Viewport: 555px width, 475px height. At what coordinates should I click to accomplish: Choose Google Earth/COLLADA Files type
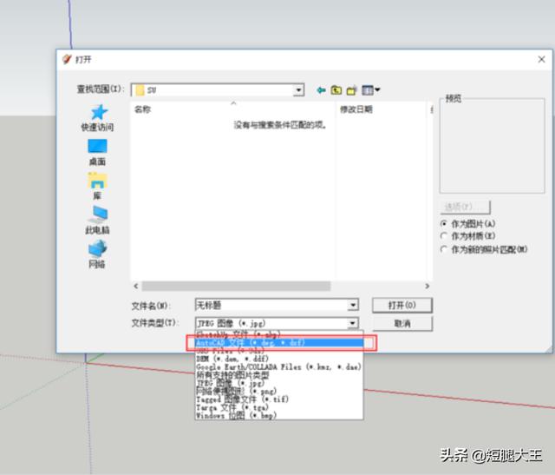pos(279,366)
